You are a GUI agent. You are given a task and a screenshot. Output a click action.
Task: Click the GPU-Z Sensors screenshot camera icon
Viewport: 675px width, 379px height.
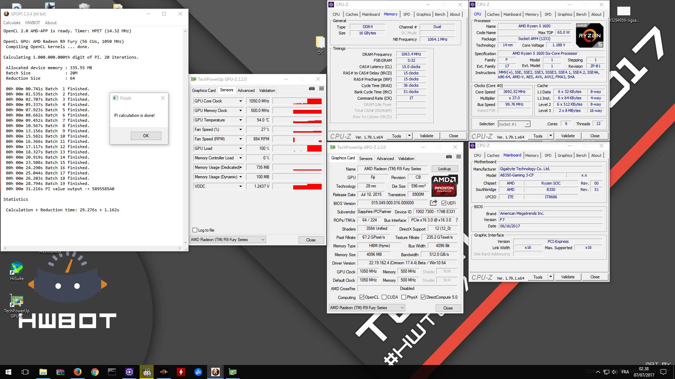(x=312, y=89)
